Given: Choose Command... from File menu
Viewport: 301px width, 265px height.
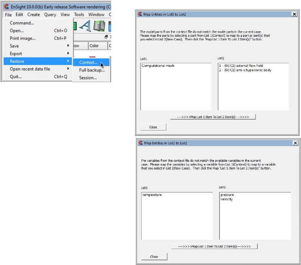Looking at the screenshot, I should (38, 23).
